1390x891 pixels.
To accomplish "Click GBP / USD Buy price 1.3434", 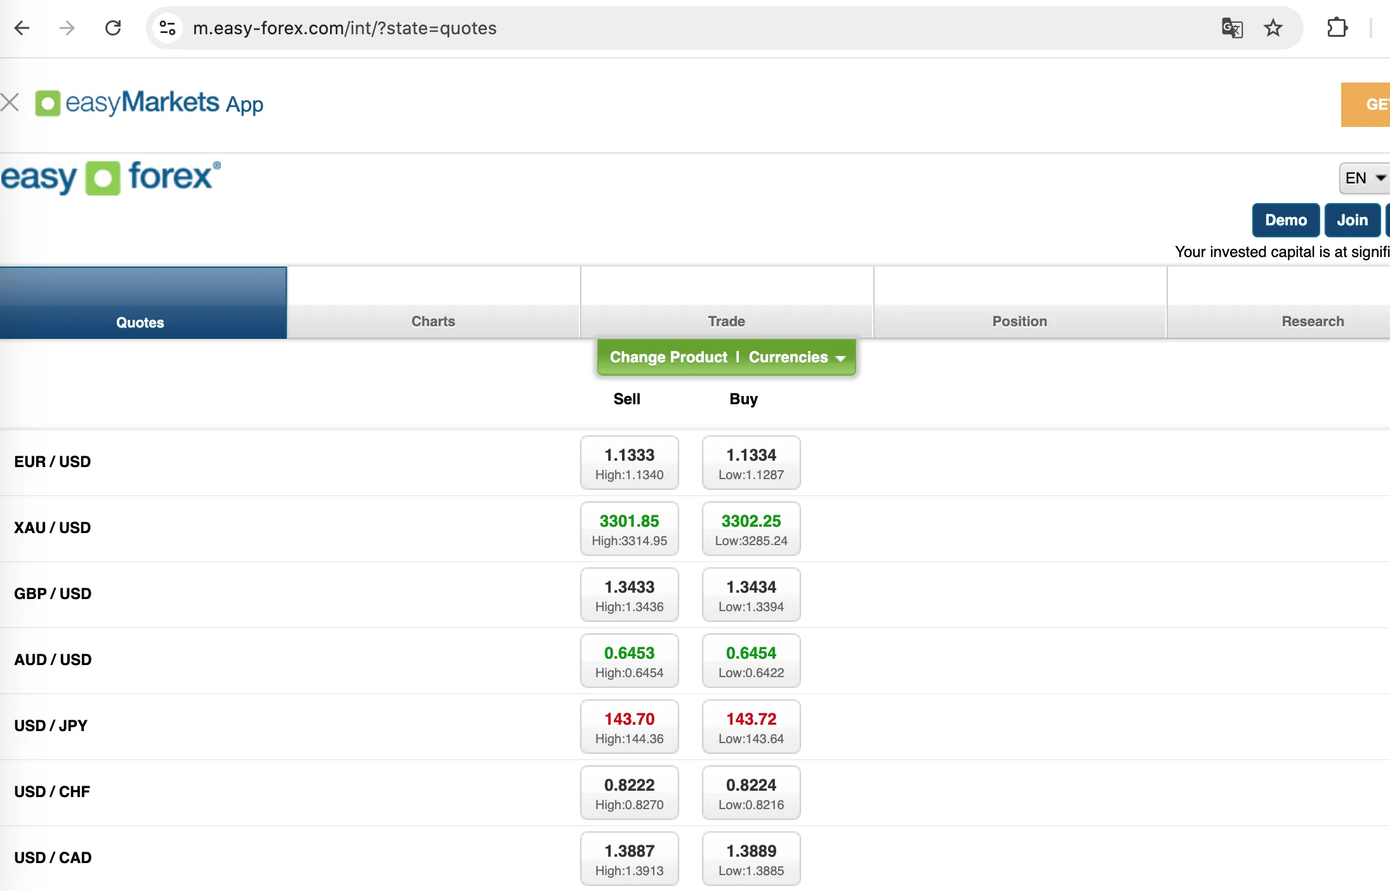I will pos(751,595).
